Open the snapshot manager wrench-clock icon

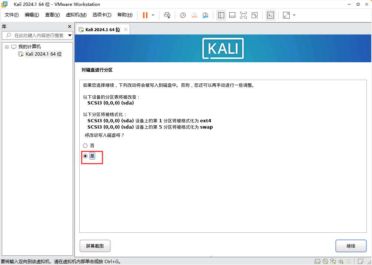click(x=205, y=15)
